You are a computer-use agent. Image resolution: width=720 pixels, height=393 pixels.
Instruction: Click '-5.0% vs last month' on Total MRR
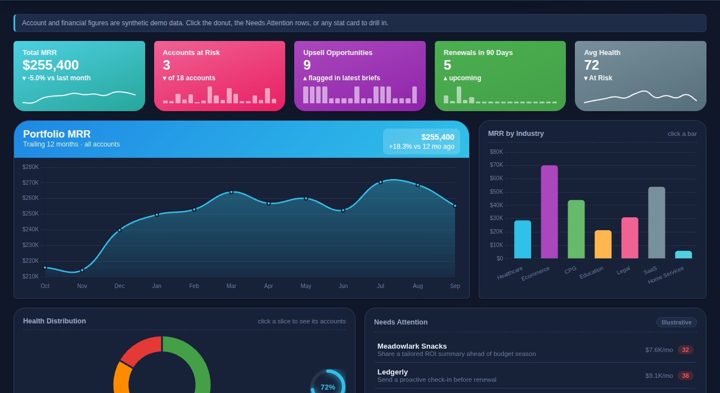click(x=59, y=78)
